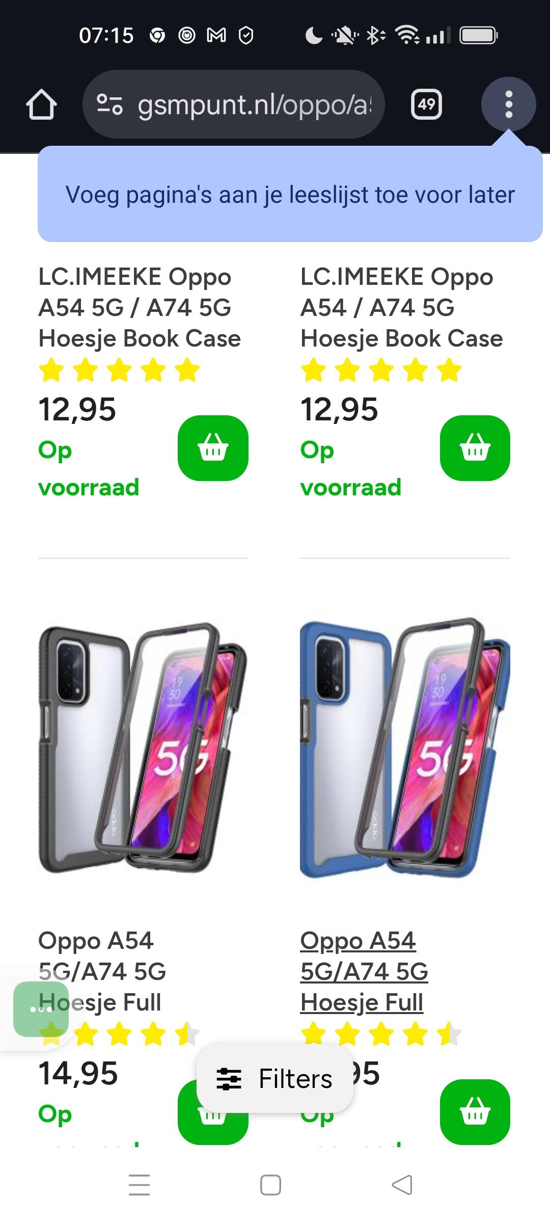
Task: View the blue Oppo A54 case image
Action: [405, 749]
